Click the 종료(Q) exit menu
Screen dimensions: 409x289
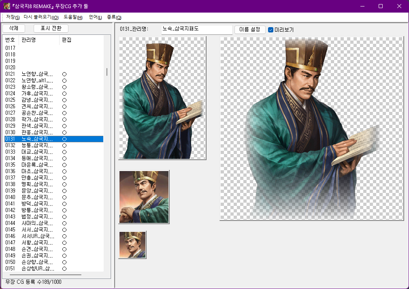point(114,17)
